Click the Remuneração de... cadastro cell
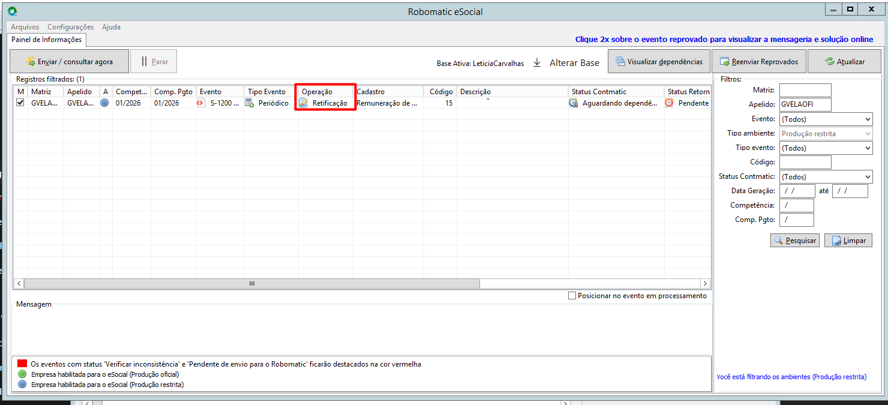 (x=389, y=103)
